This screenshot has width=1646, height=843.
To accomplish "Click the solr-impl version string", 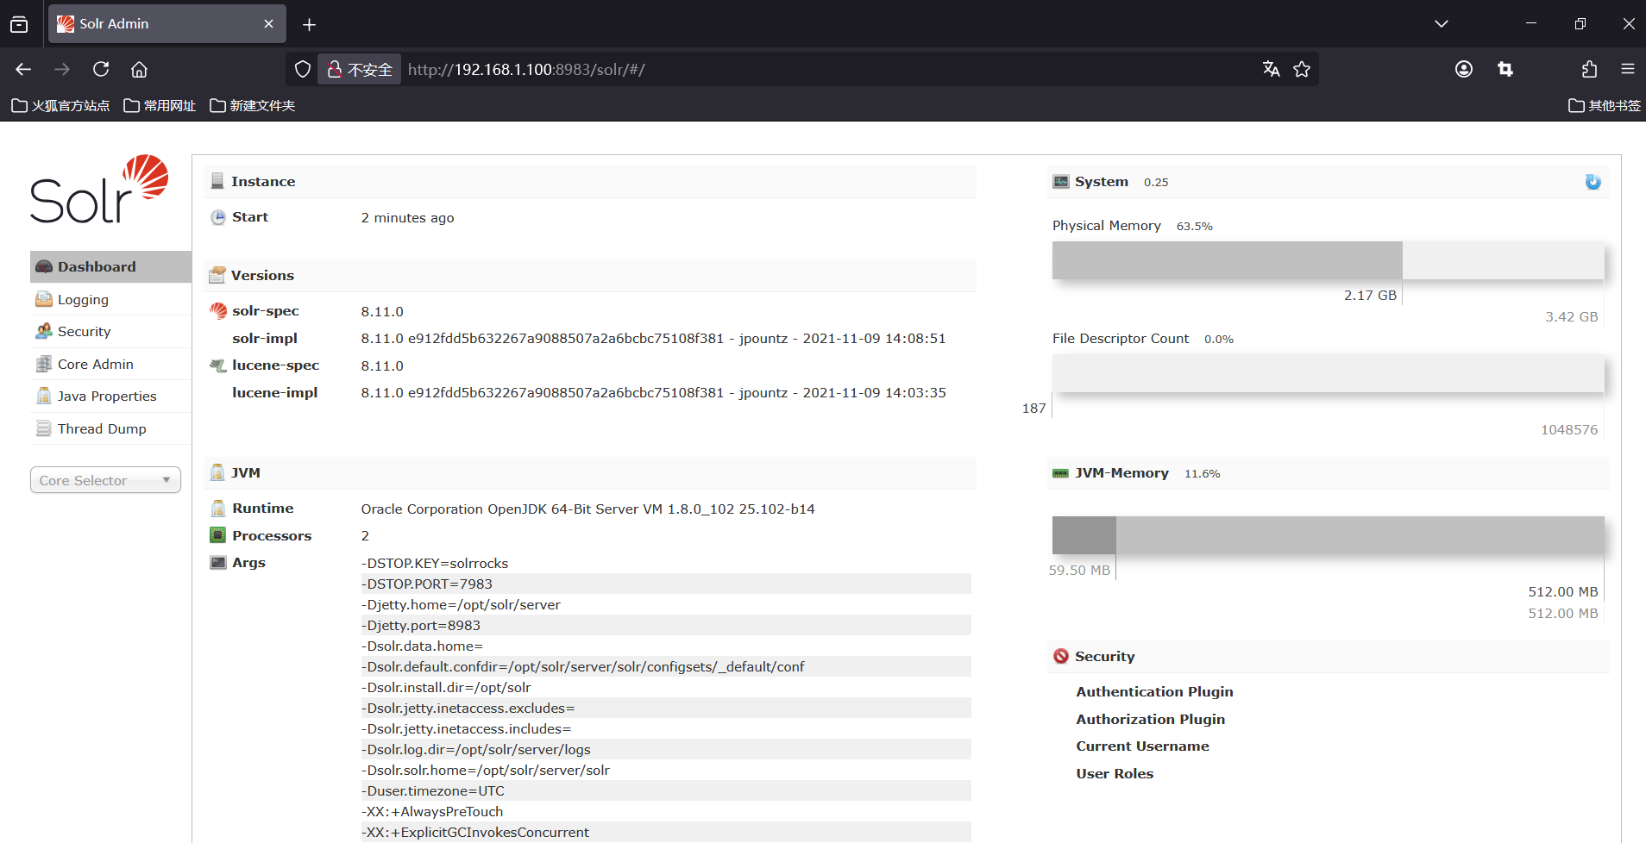I will pos(653,339).
